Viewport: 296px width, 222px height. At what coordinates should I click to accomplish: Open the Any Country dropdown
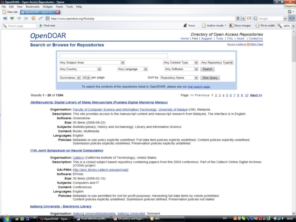point(80,69)
